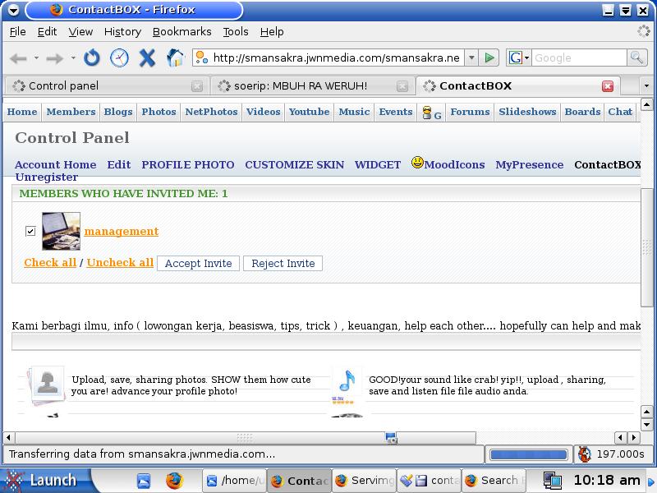Open the Help menu

(272, 32)
